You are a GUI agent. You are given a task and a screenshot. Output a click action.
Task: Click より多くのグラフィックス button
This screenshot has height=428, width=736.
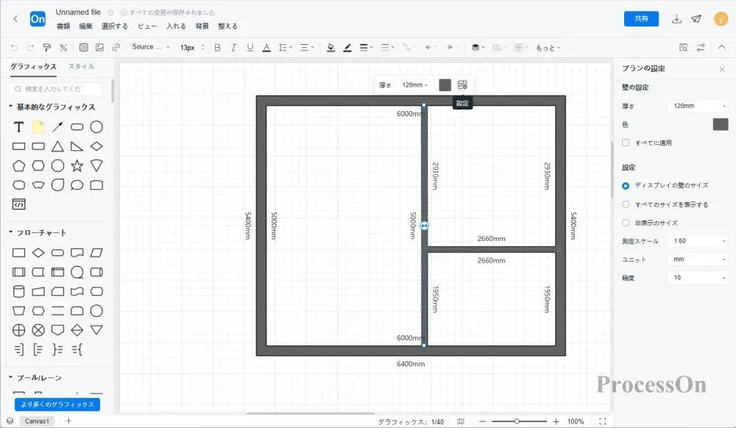click(57, 404)
